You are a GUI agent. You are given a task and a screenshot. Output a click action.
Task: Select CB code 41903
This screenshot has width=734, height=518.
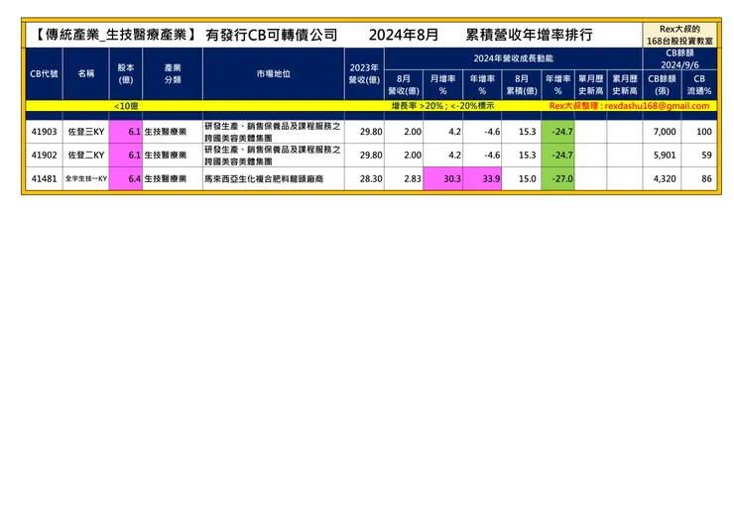(x=44, y=132)
